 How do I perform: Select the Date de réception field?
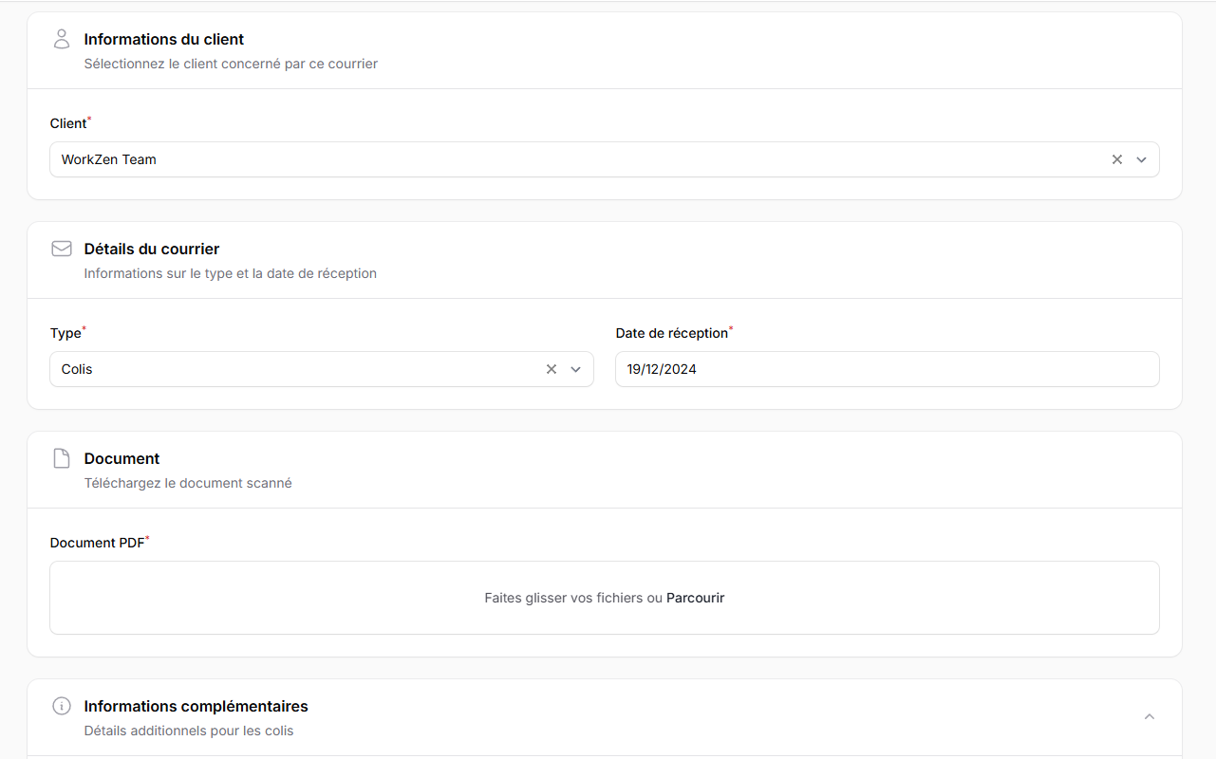[x=887, y=369]
